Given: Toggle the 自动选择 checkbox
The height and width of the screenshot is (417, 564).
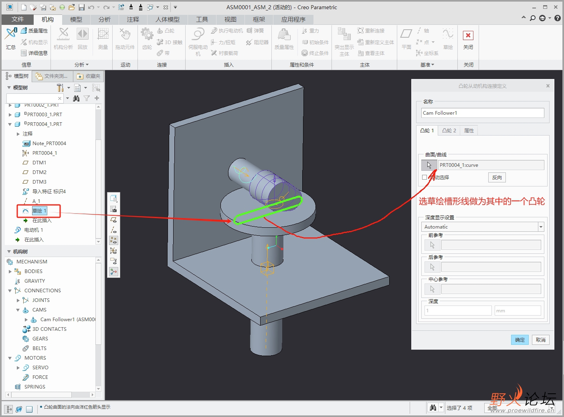Looking at the screenshot, I should [425, 177].
